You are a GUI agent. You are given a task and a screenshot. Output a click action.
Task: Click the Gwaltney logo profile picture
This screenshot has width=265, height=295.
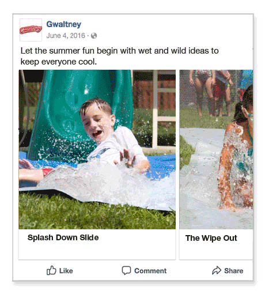[x=31, y=30]
